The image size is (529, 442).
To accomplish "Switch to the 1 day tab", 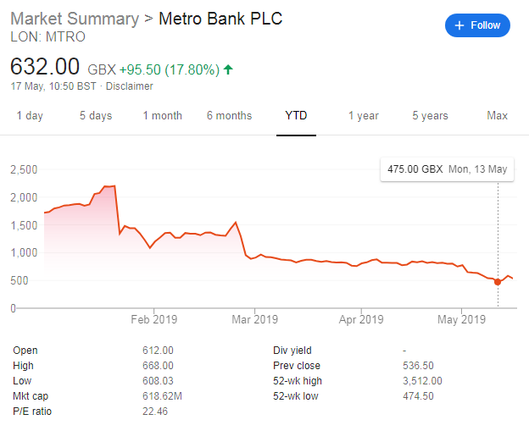I will [x=30, y=116].
